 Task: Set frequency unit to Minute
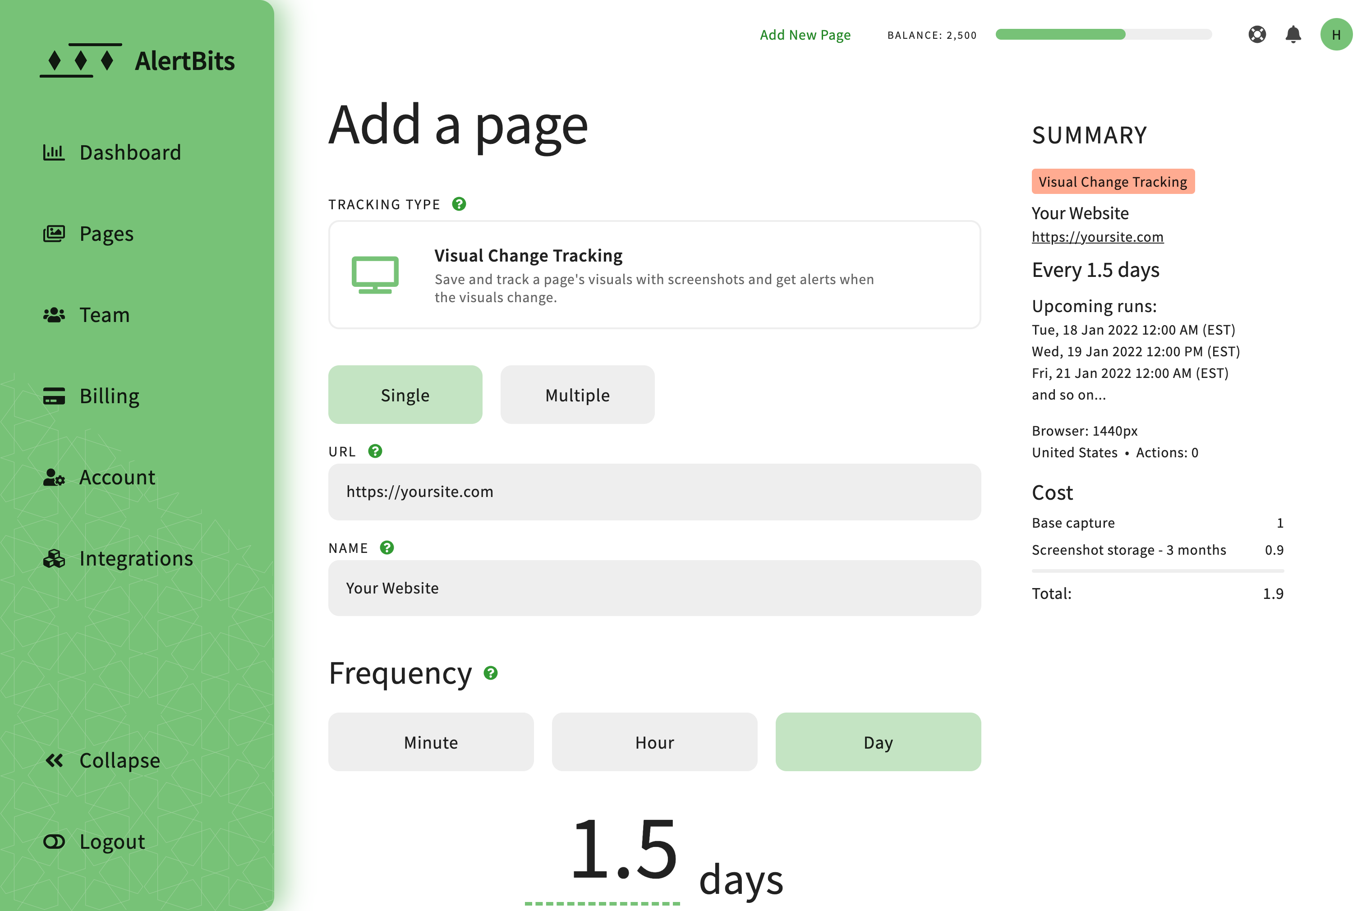[431, 742]
